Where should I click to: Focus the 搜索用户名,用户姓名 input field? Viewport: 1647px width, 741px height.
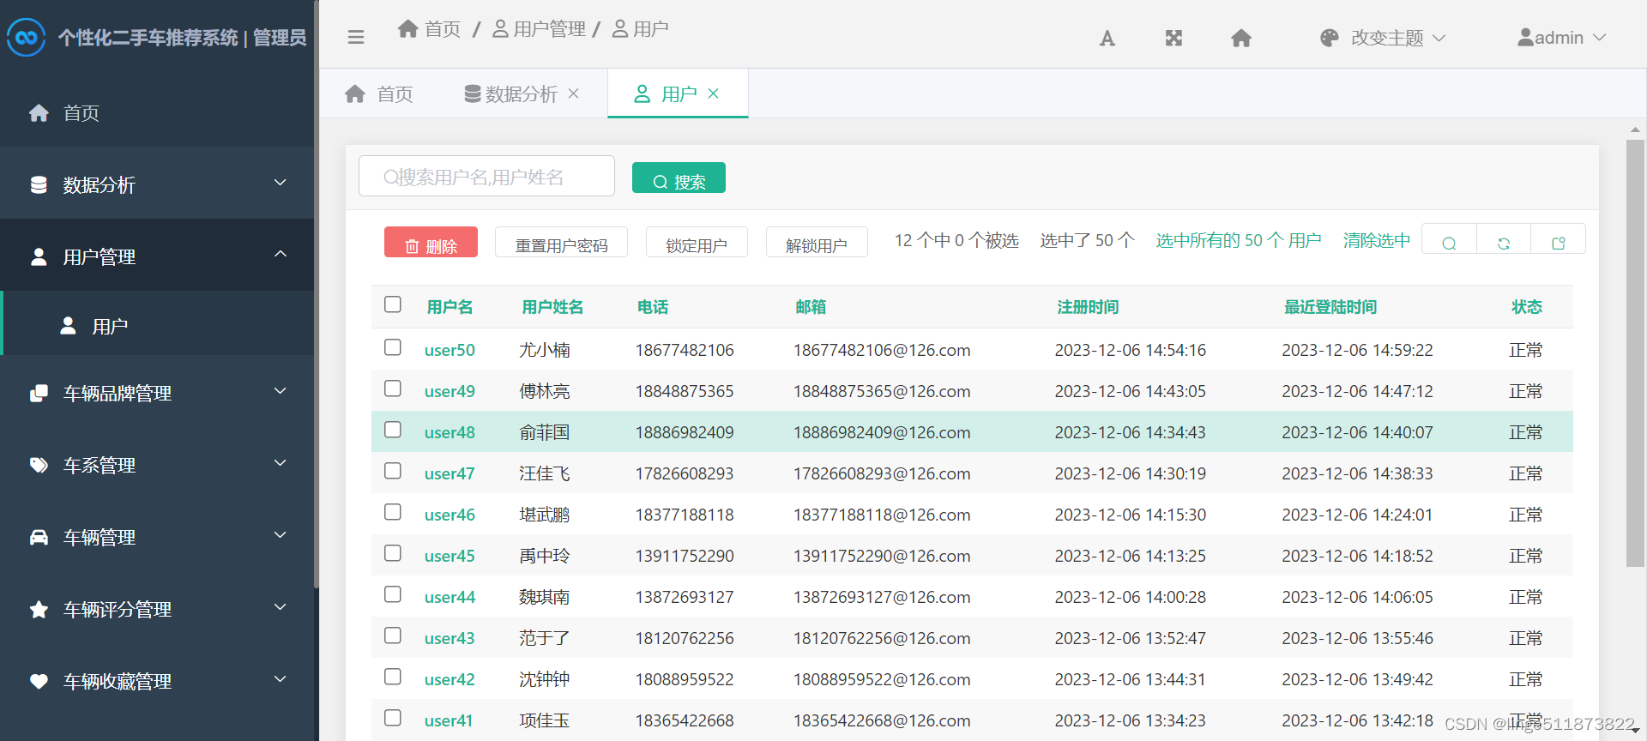click(486, 176)
